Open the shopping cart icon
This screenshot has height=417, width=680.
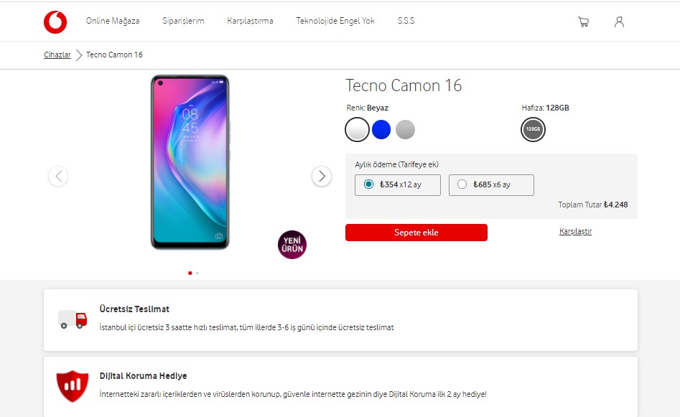[x=583, y=22]
